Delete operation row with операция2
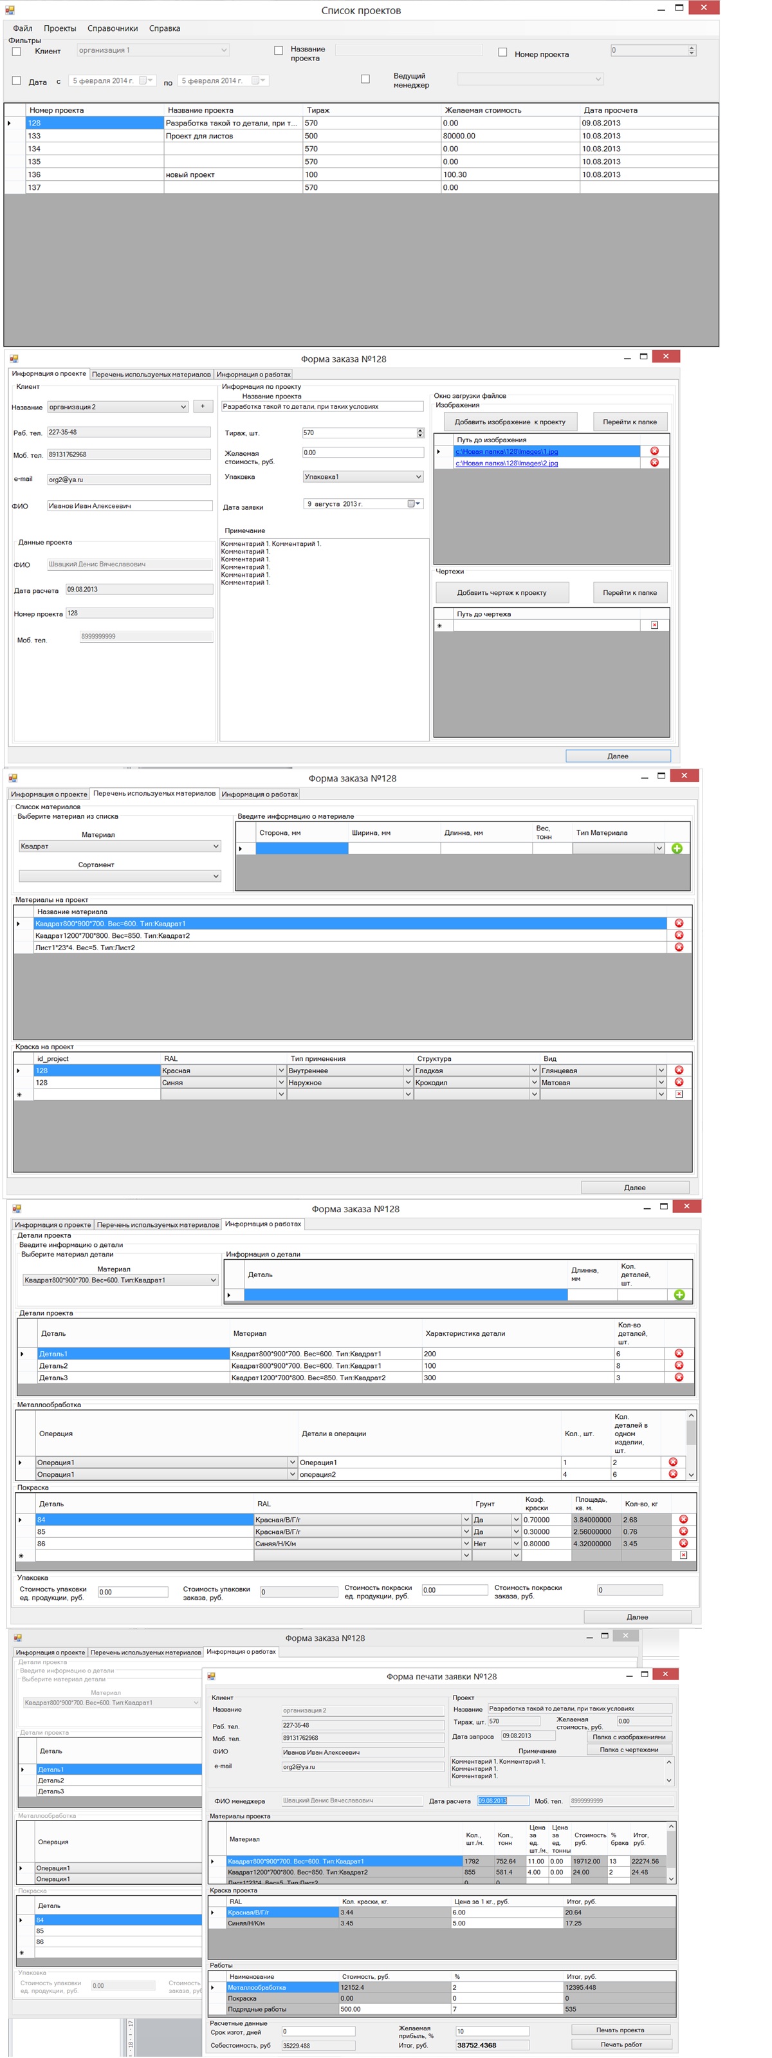This screenshot has height=2058, width=772. (672, 1474)
